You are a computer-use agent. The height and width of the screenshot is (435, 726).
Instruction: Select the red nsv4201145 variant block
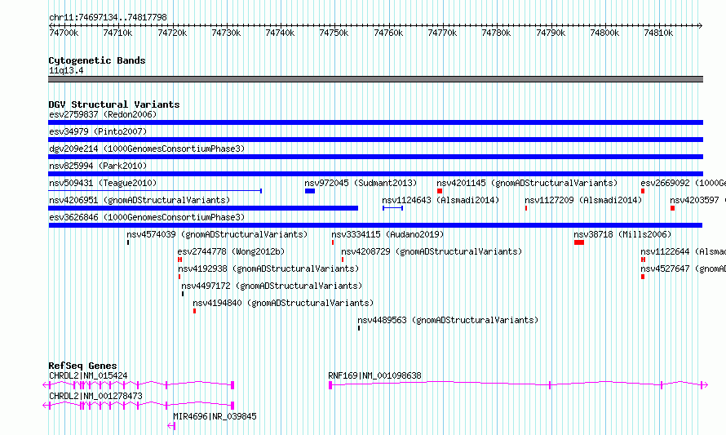pos(440,191)
